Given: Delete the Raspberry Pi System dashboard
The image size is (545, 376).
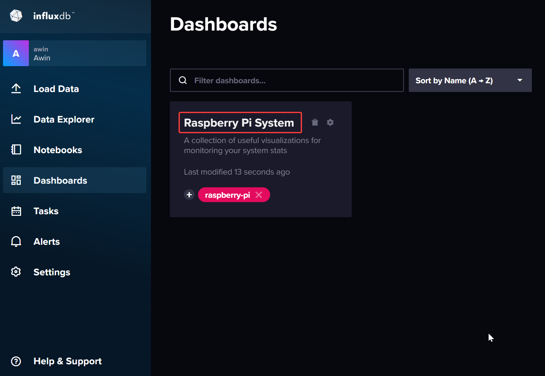Looking at the screenshot, I should tap(315, 123).
